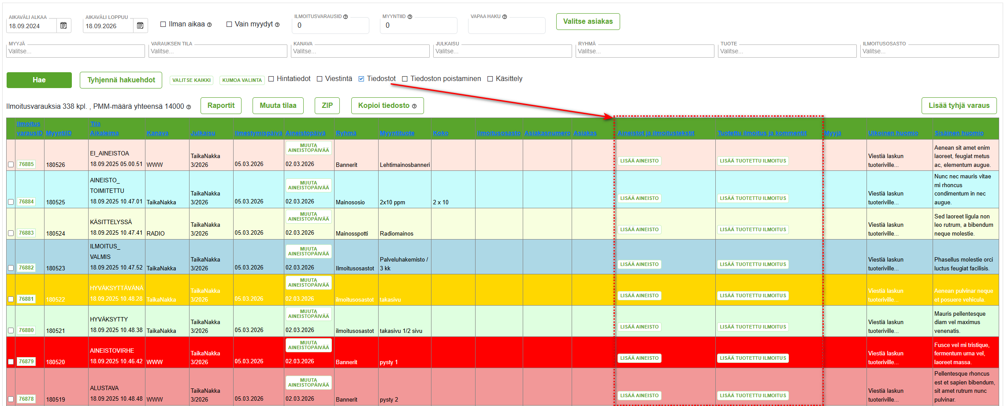
Task: Open the Myyjä dropdown
Action: click(x=75, y=51)
